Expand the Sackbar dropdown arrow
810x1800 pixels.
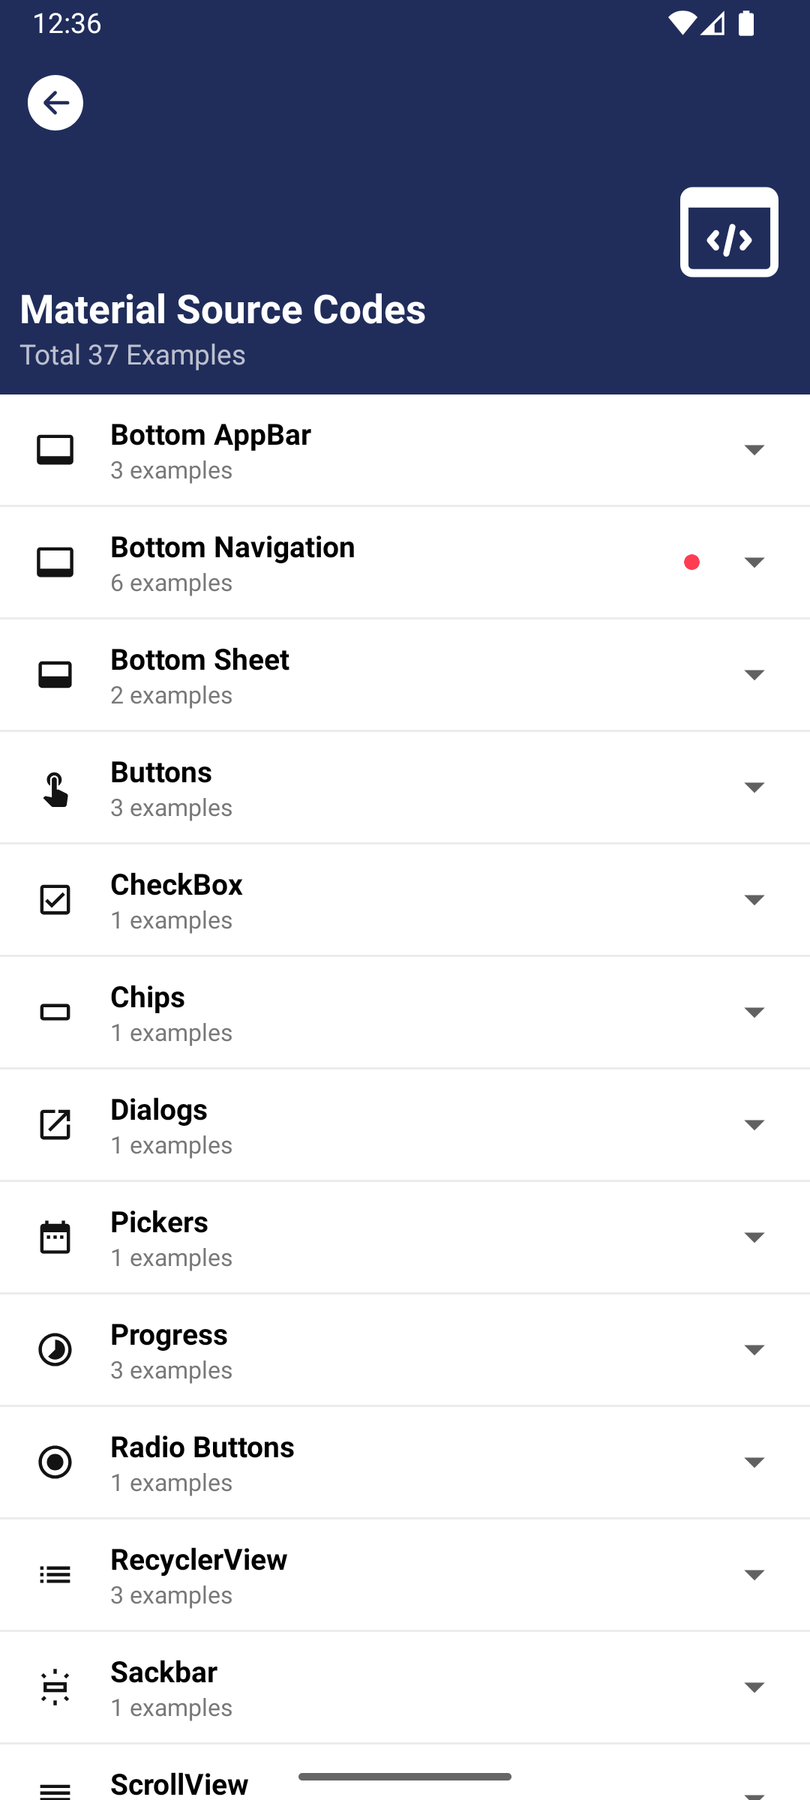coord(754,1687)
